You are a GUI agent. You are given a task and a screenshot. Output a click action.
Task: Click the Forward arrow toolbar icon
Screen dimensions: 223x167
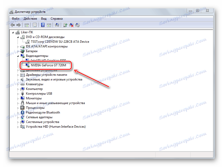tap(19, 25)
